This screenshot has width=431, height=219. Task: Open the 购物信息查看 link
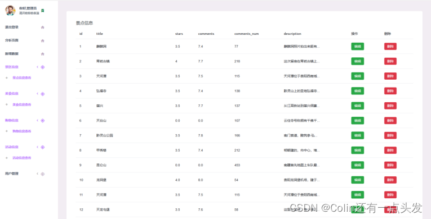tap(22, 131)
